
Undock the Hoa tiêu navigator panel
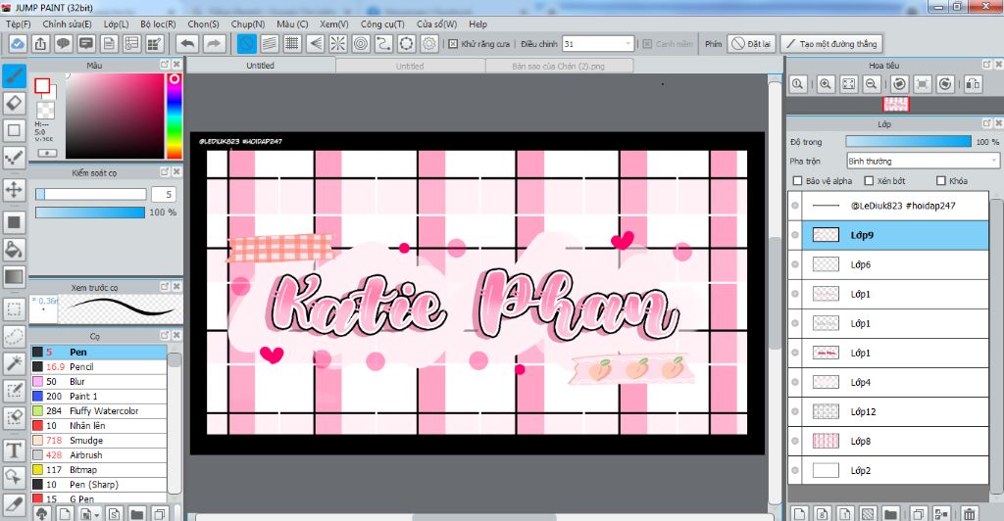coord(986,65)
